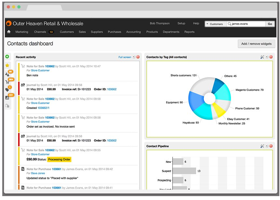Open the bar chart sidebar icon with badge 231
280x200 pixels.
[x=7, y=98]
